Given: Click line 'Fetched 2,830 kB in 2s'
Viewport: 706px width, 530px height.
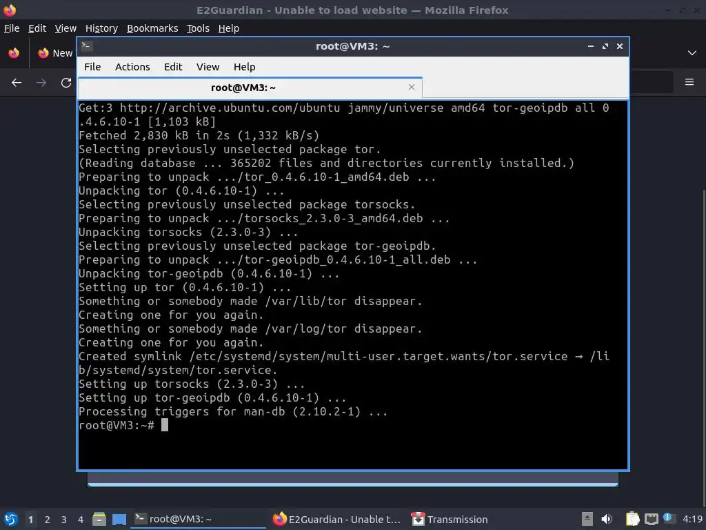Looking at the screenshot, I should (x=199, y=135).
